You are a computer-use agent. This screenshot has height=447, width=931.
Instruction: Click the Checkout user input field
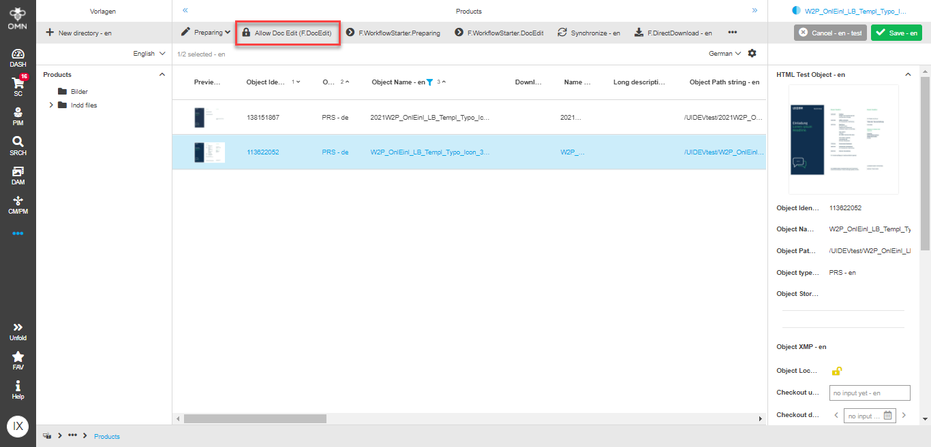coord(870,393)
